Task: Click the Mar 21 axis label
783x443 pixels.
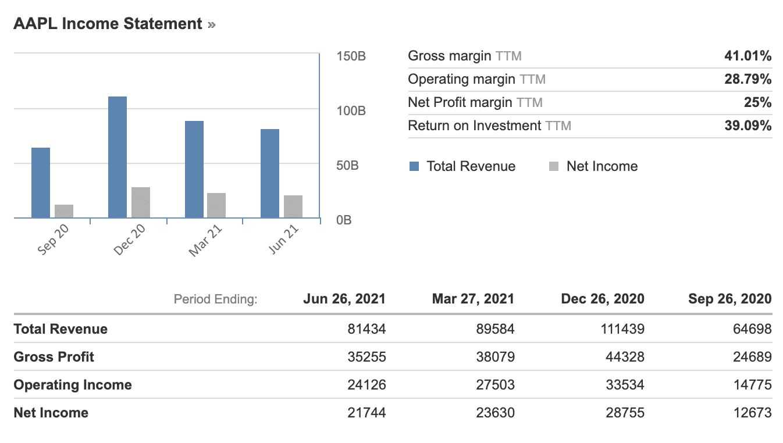Action: [205, 240]
